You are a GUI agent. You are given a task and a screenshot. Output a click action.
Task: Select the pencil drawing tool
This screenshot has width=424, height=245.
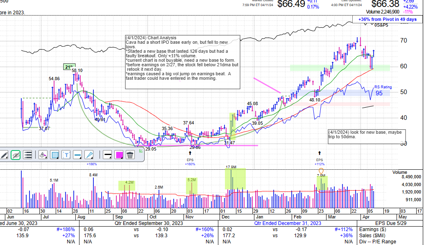5,155
